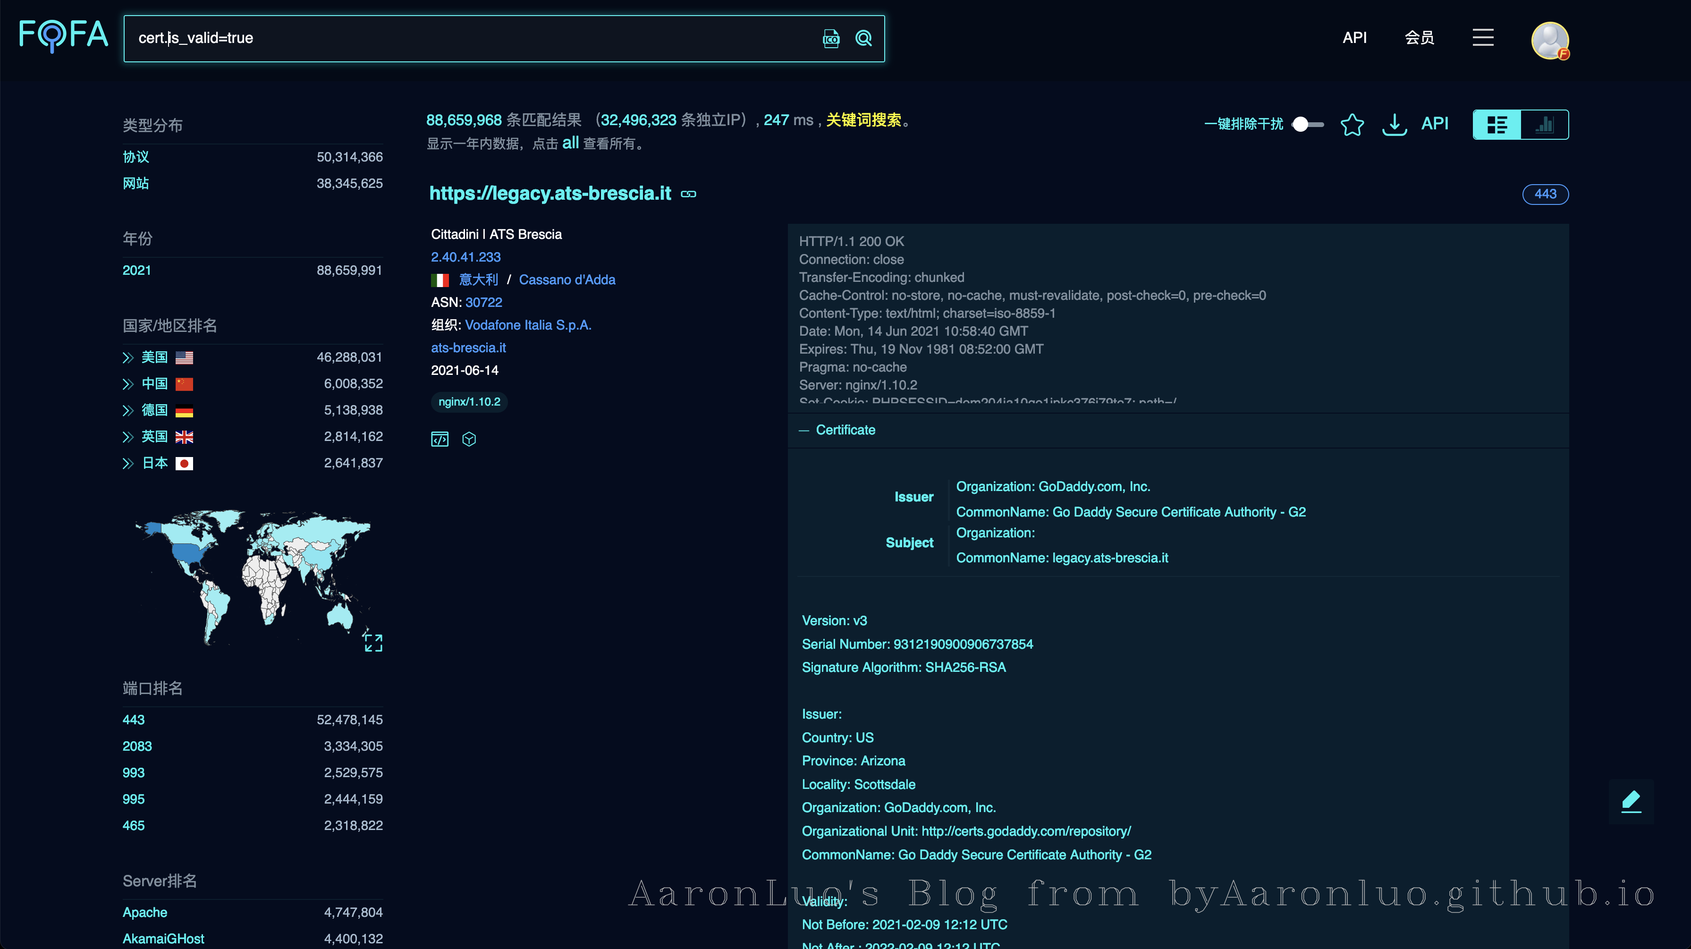Click all to view all-time data
The image size is (1691, 949).
tap(570, 143)
